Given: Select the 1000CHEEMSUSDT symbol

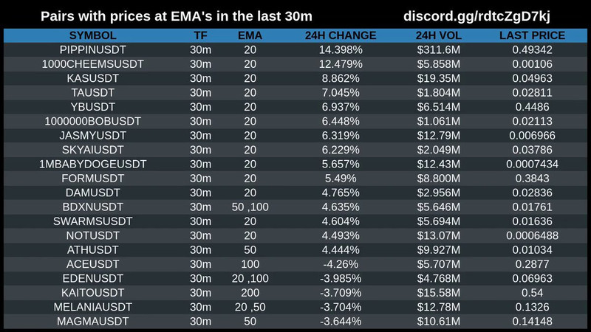Looking at the screenshot, I should pos(93,63).
